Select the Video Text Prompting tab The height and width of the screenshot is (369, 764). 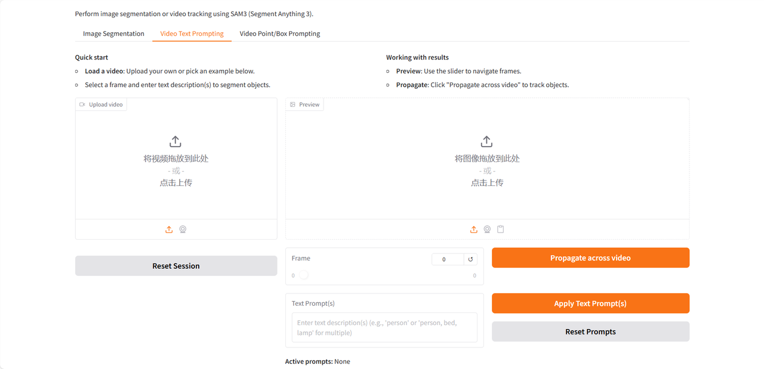point(192,33)
